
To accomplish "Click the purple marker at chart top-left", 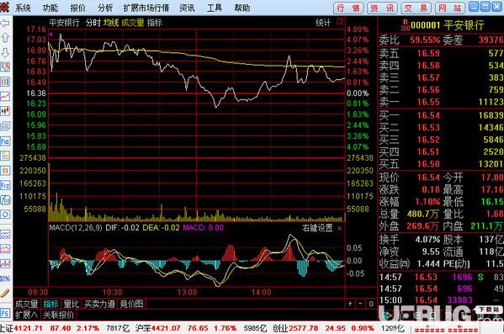I will click(50, 34).
